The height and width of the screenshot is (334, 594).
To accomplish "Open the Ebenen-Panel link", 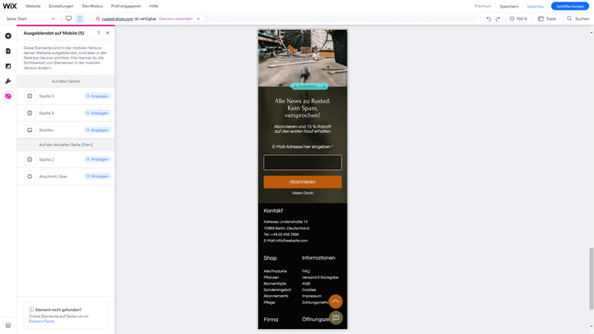I will [42, 321].
